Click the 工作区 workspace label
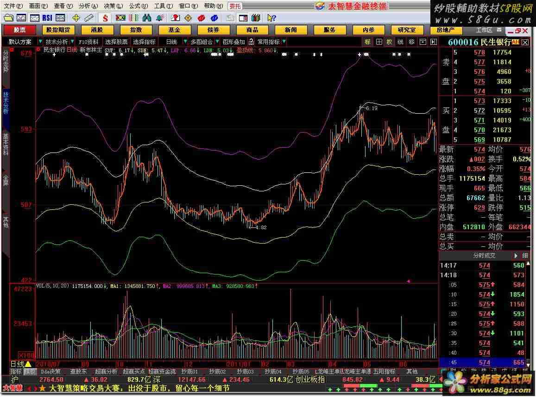The height and width of the screenshot is (397, 536). tap(484, 30)
